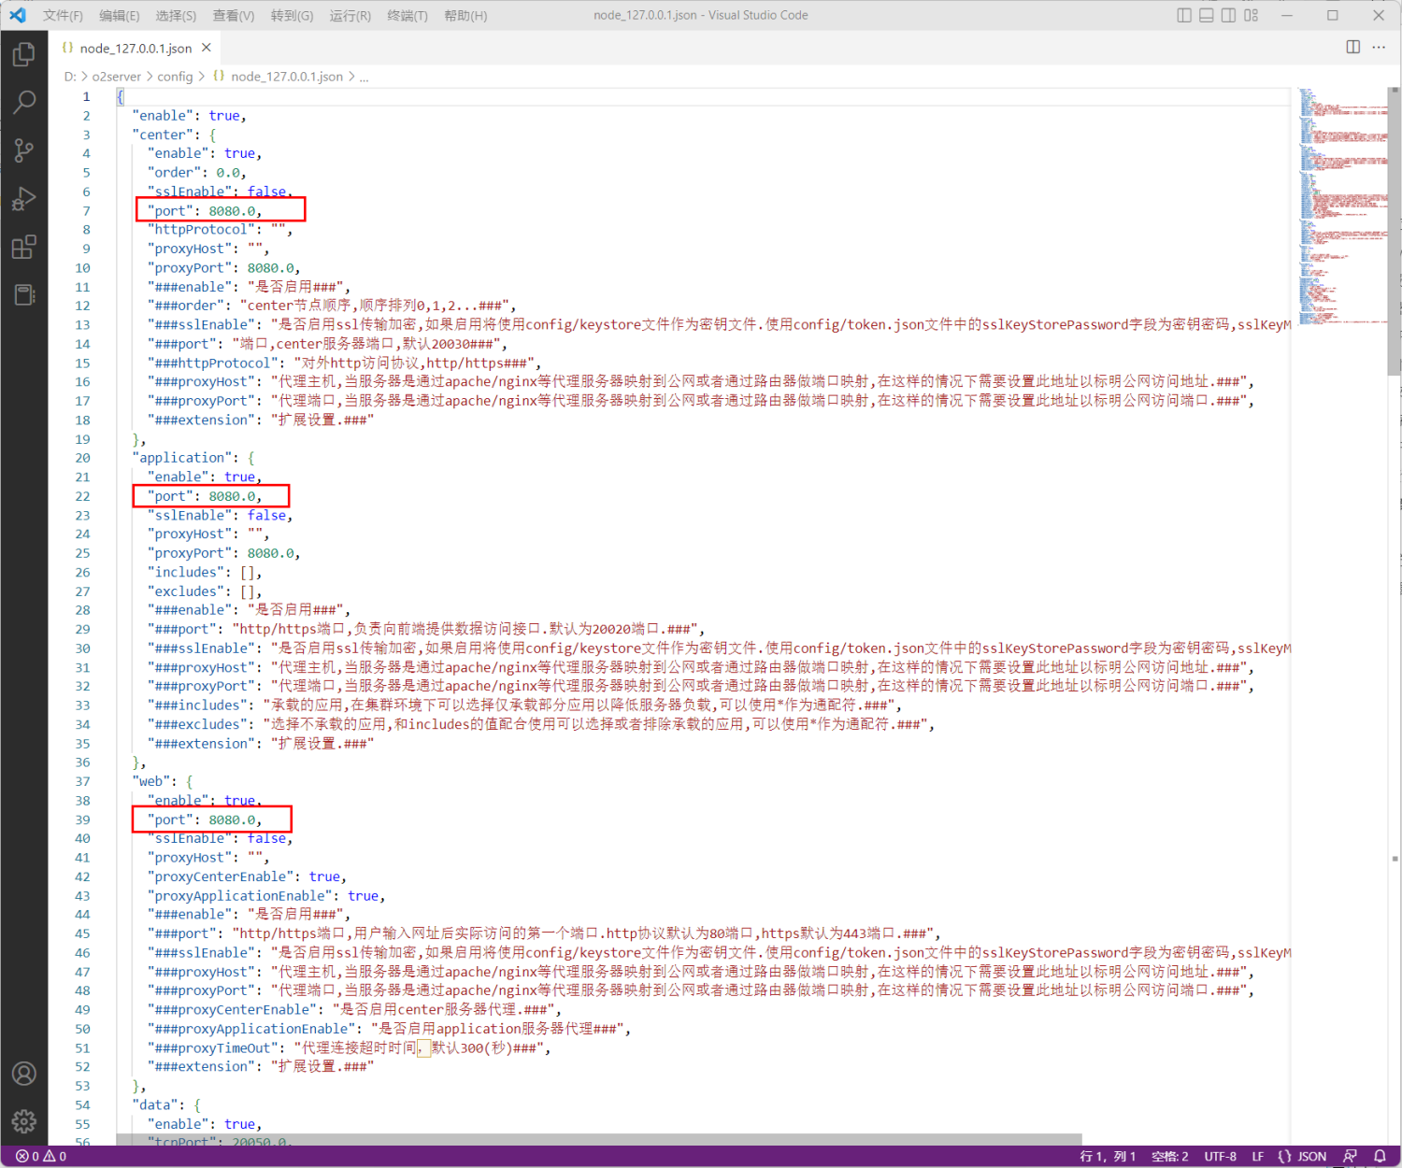Open the Manage gear icon
This screenshot has width=1402, height=1168.
[24, 1120]
